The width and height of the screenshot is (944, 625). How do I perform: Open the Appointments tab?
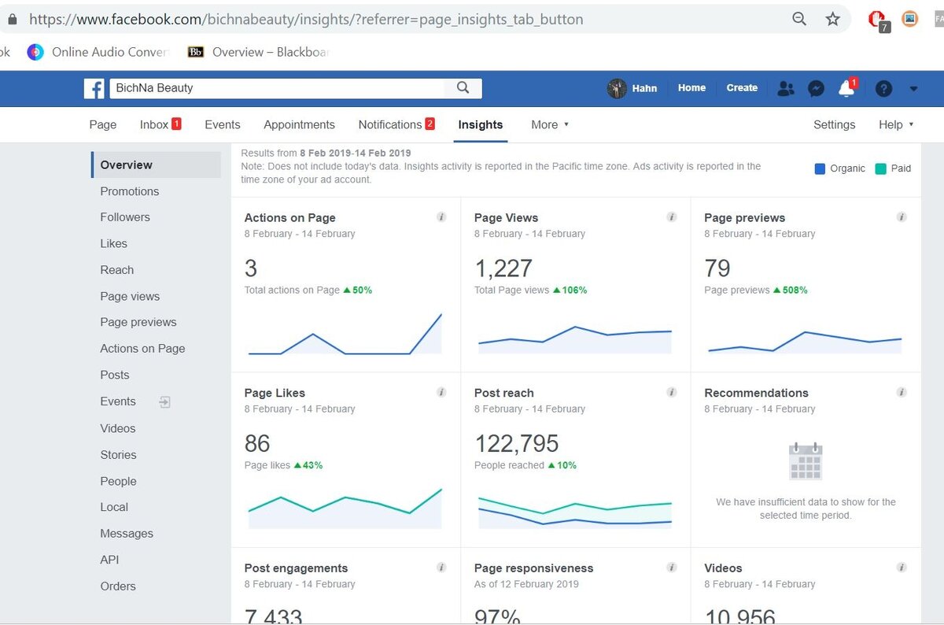[x=299, y=124]
